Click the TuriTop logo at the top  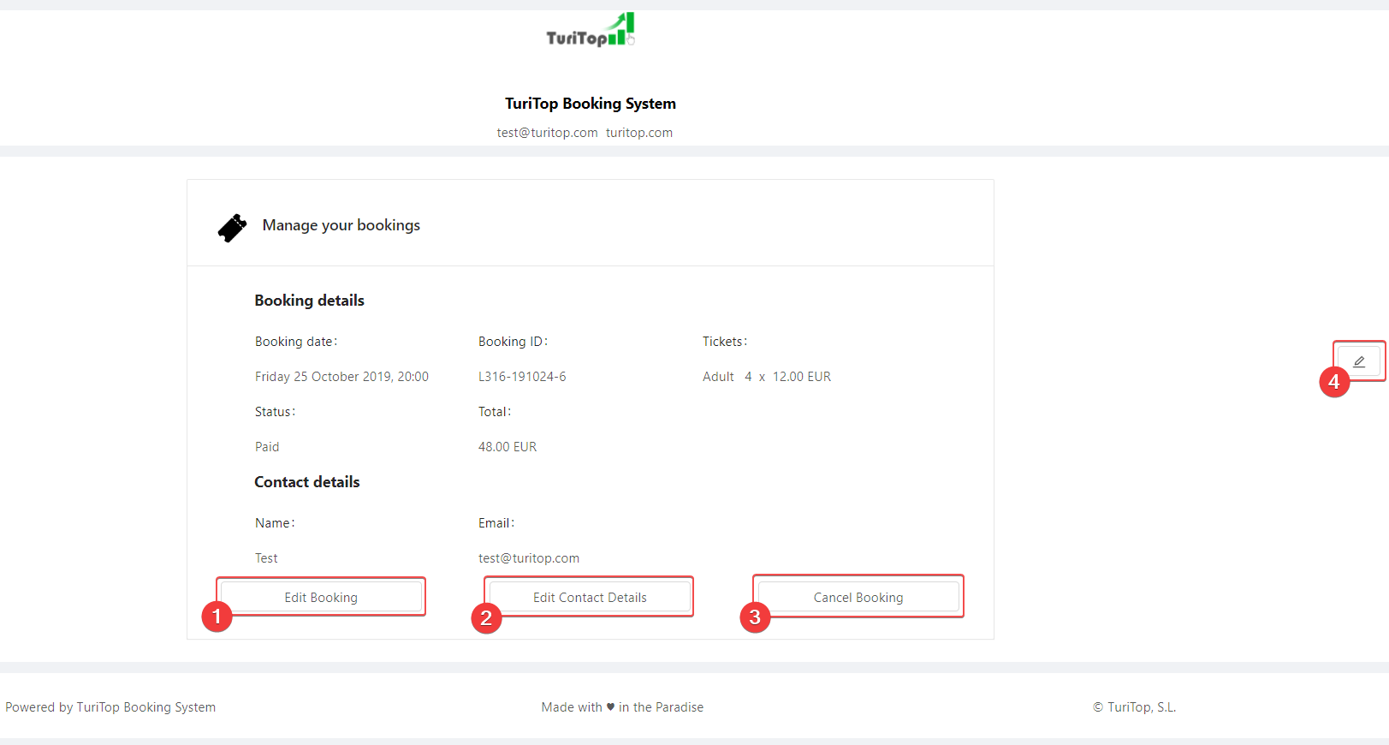point(590,31)
